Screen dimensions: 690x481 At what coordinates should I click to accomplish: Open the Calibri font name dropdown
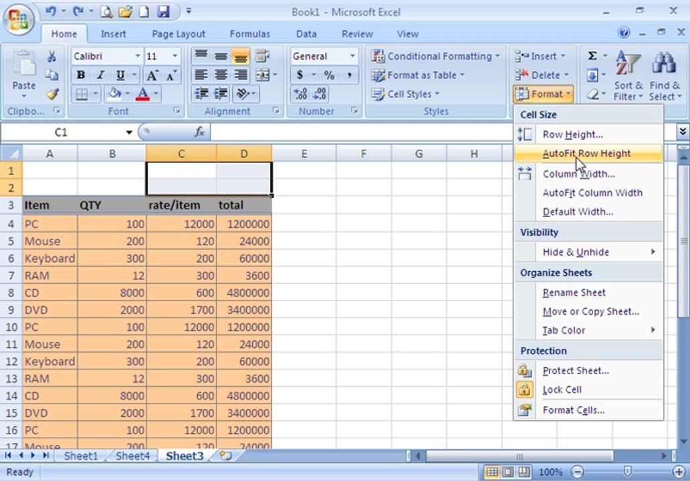(x=138, y=56)
